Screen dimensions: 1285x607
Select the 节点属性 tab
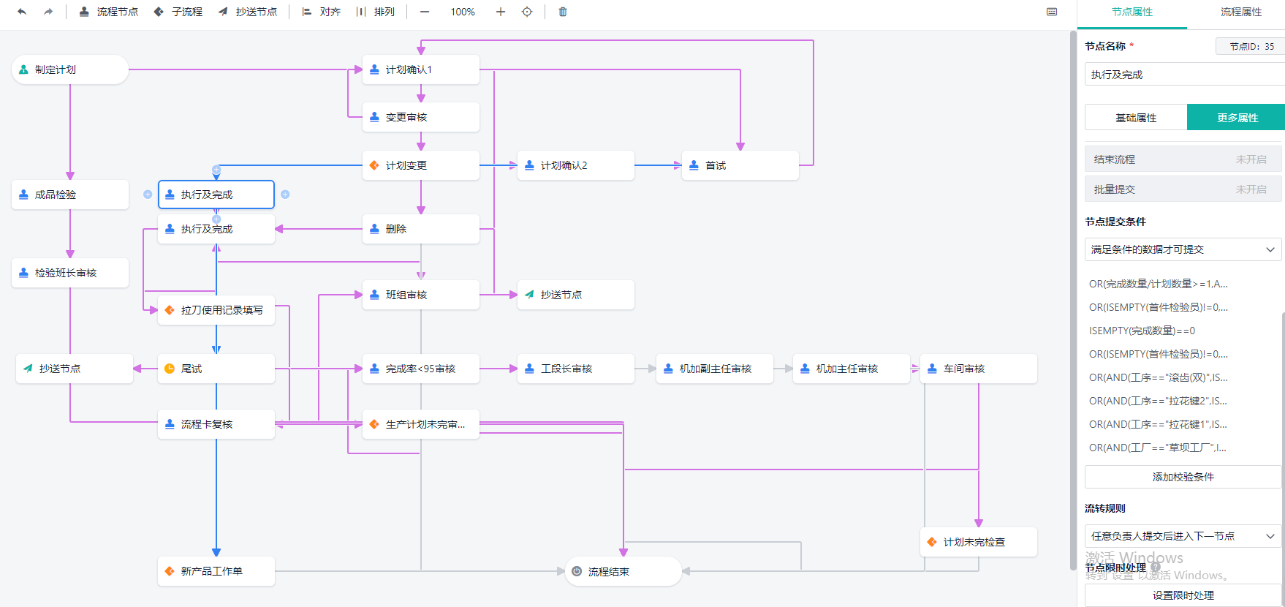(x=1132, y=12)
